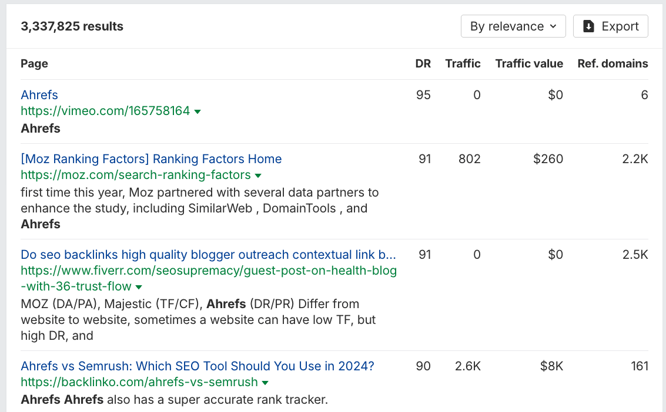Open the Ahrefs vs Semrush 2024 article
Image resolution: width=666 pixels, height=412 pixels.
click(x=197, y=365)
